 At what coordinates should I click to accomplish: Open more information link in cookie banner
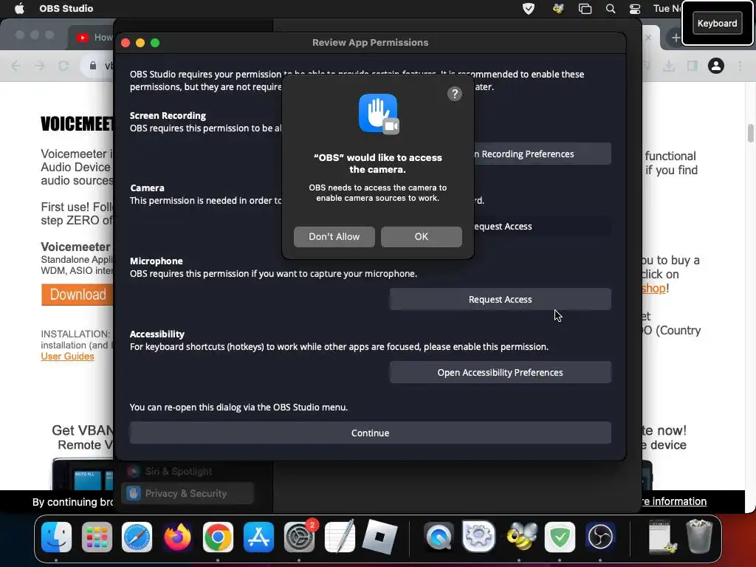[674, 501]
